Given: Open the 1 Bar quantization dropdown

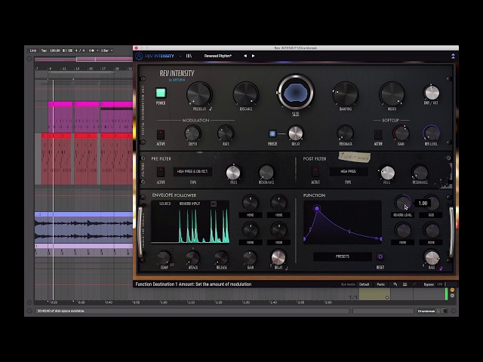Looking at the screenshot, I should [106, 51].
